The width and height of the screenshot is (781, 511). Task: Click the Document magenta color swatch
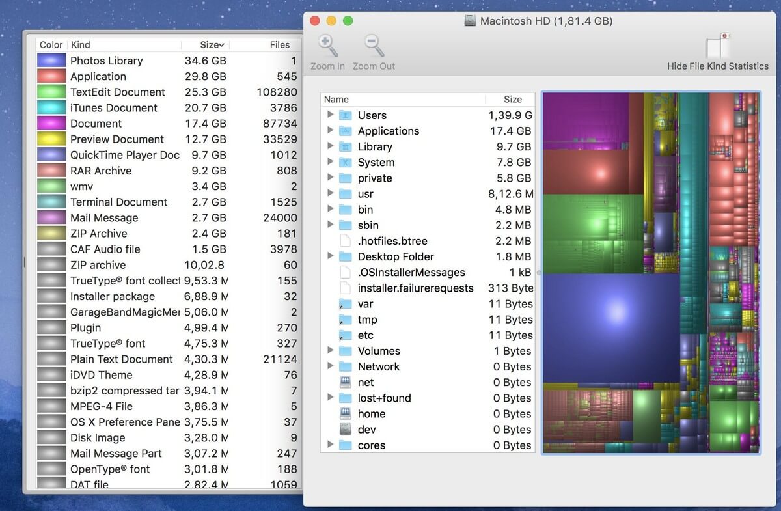52,123
